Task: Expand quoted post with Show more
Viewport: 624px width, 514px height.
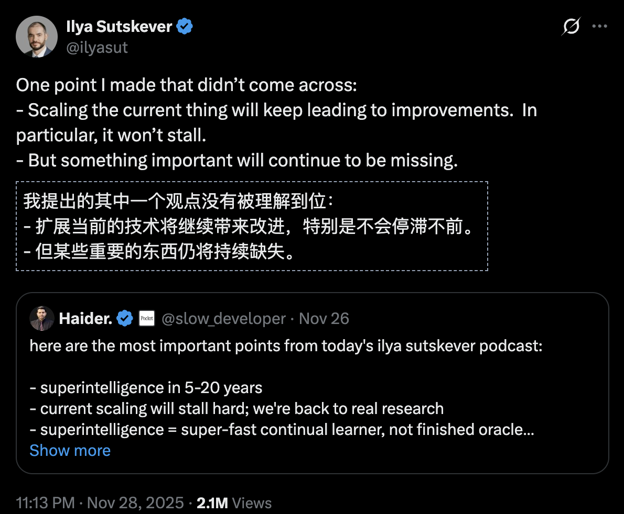Action: (x=70, y=450)
